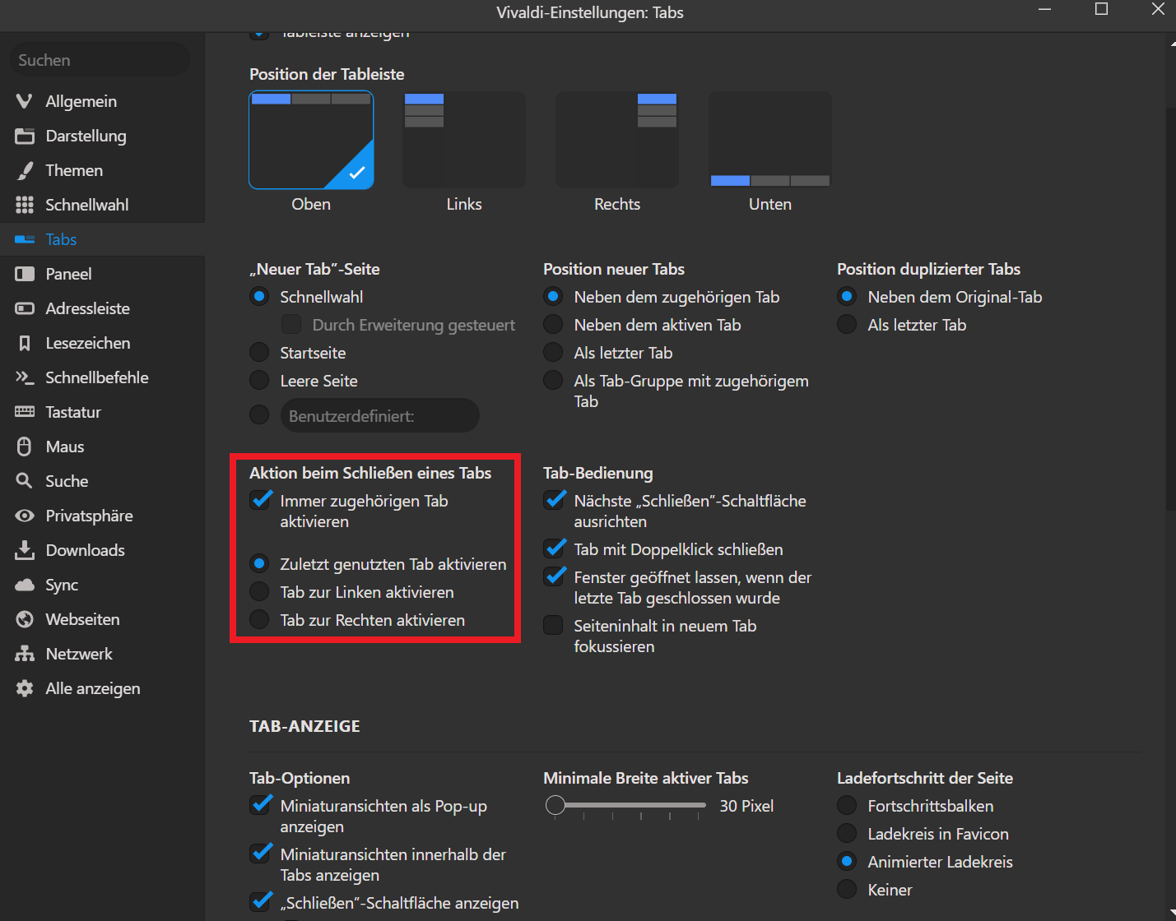Choose Als letzter Tab for new tabs
This screenshot has height=921, width=1176.
[x=553, y=353]
